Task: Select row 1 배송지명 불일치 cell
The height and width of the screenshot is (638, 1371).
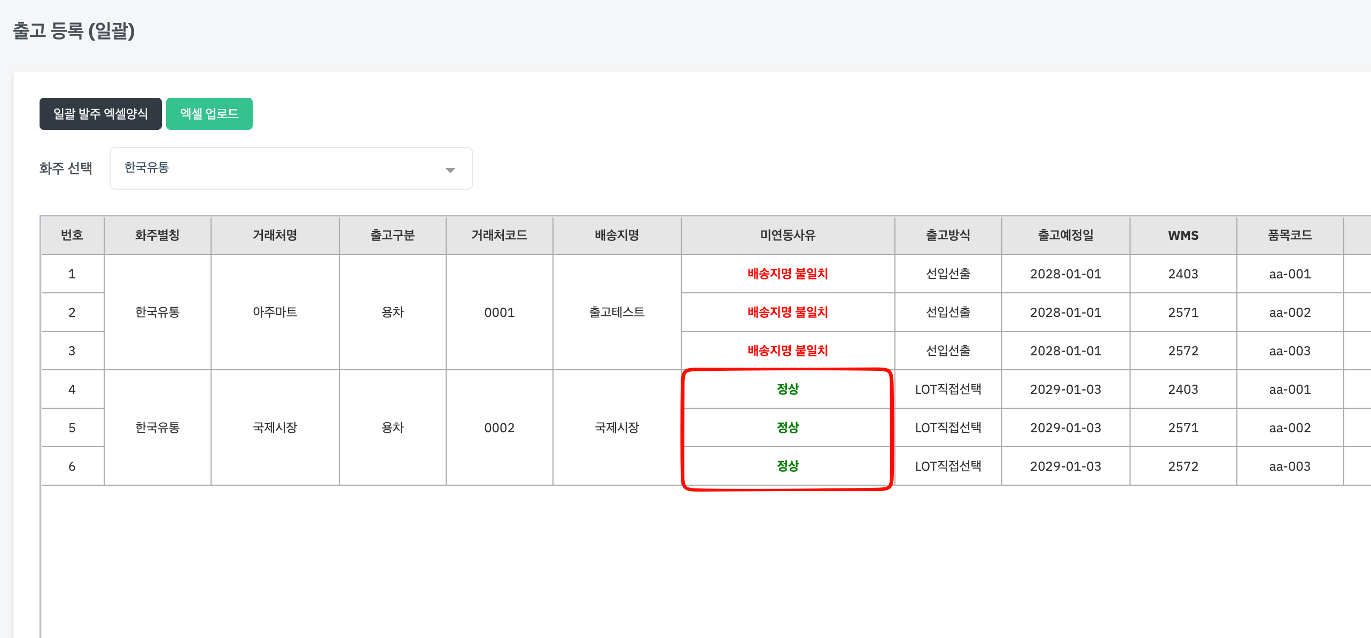Action: click(x=788, y=274)
